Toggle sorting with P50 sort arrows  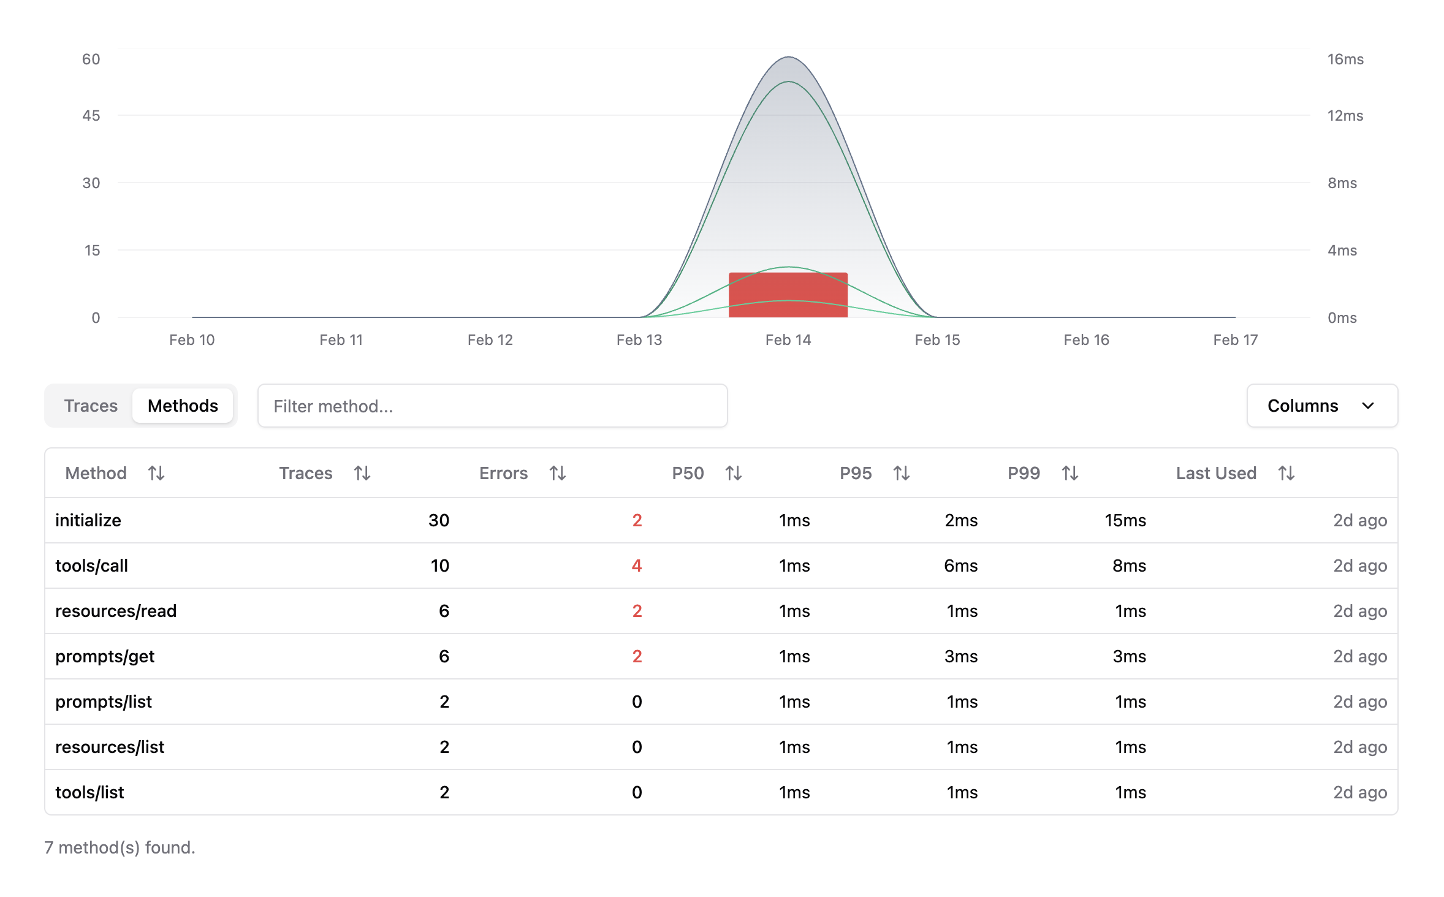734,473
